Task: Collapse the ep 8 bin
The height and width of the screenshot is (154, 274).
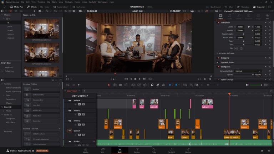Action: [x=4, y=19]
